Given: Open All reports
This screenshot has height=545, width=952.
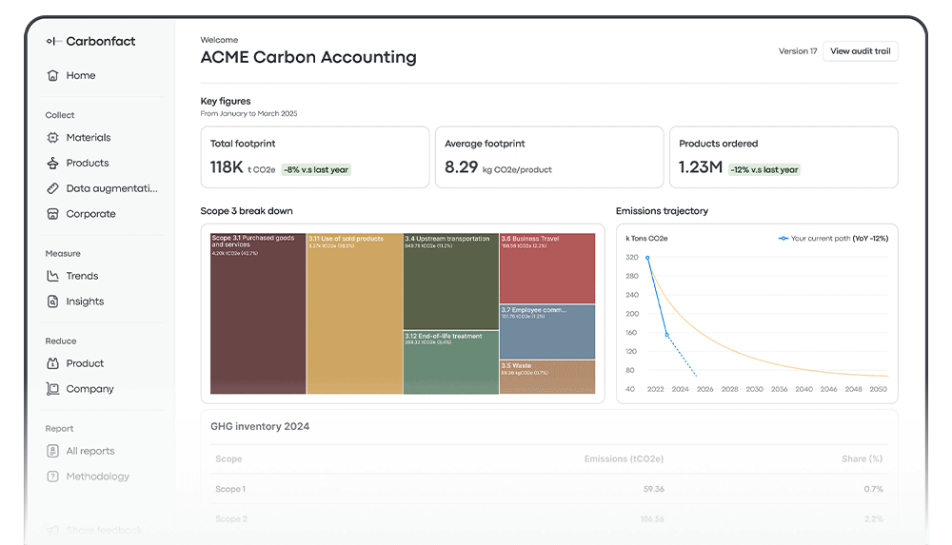Looking at the screenshot, I should [90, 451].
